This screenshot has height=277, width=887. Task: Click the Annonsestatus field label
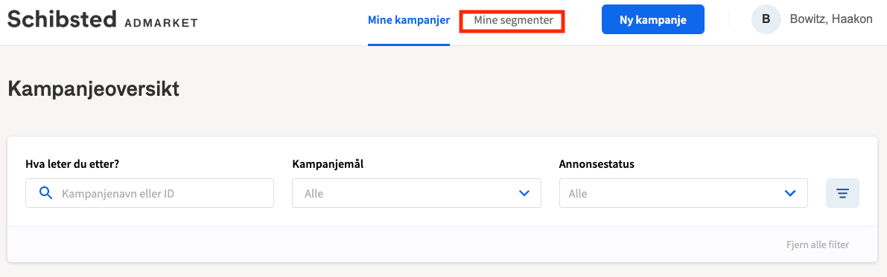597,164
